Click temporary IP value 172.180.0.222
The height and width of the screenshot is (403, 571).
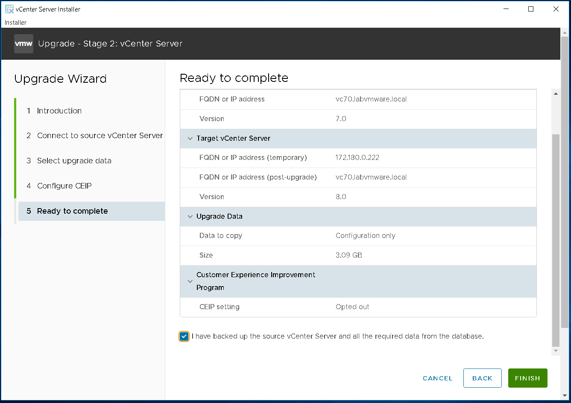(x=357, y=158)
